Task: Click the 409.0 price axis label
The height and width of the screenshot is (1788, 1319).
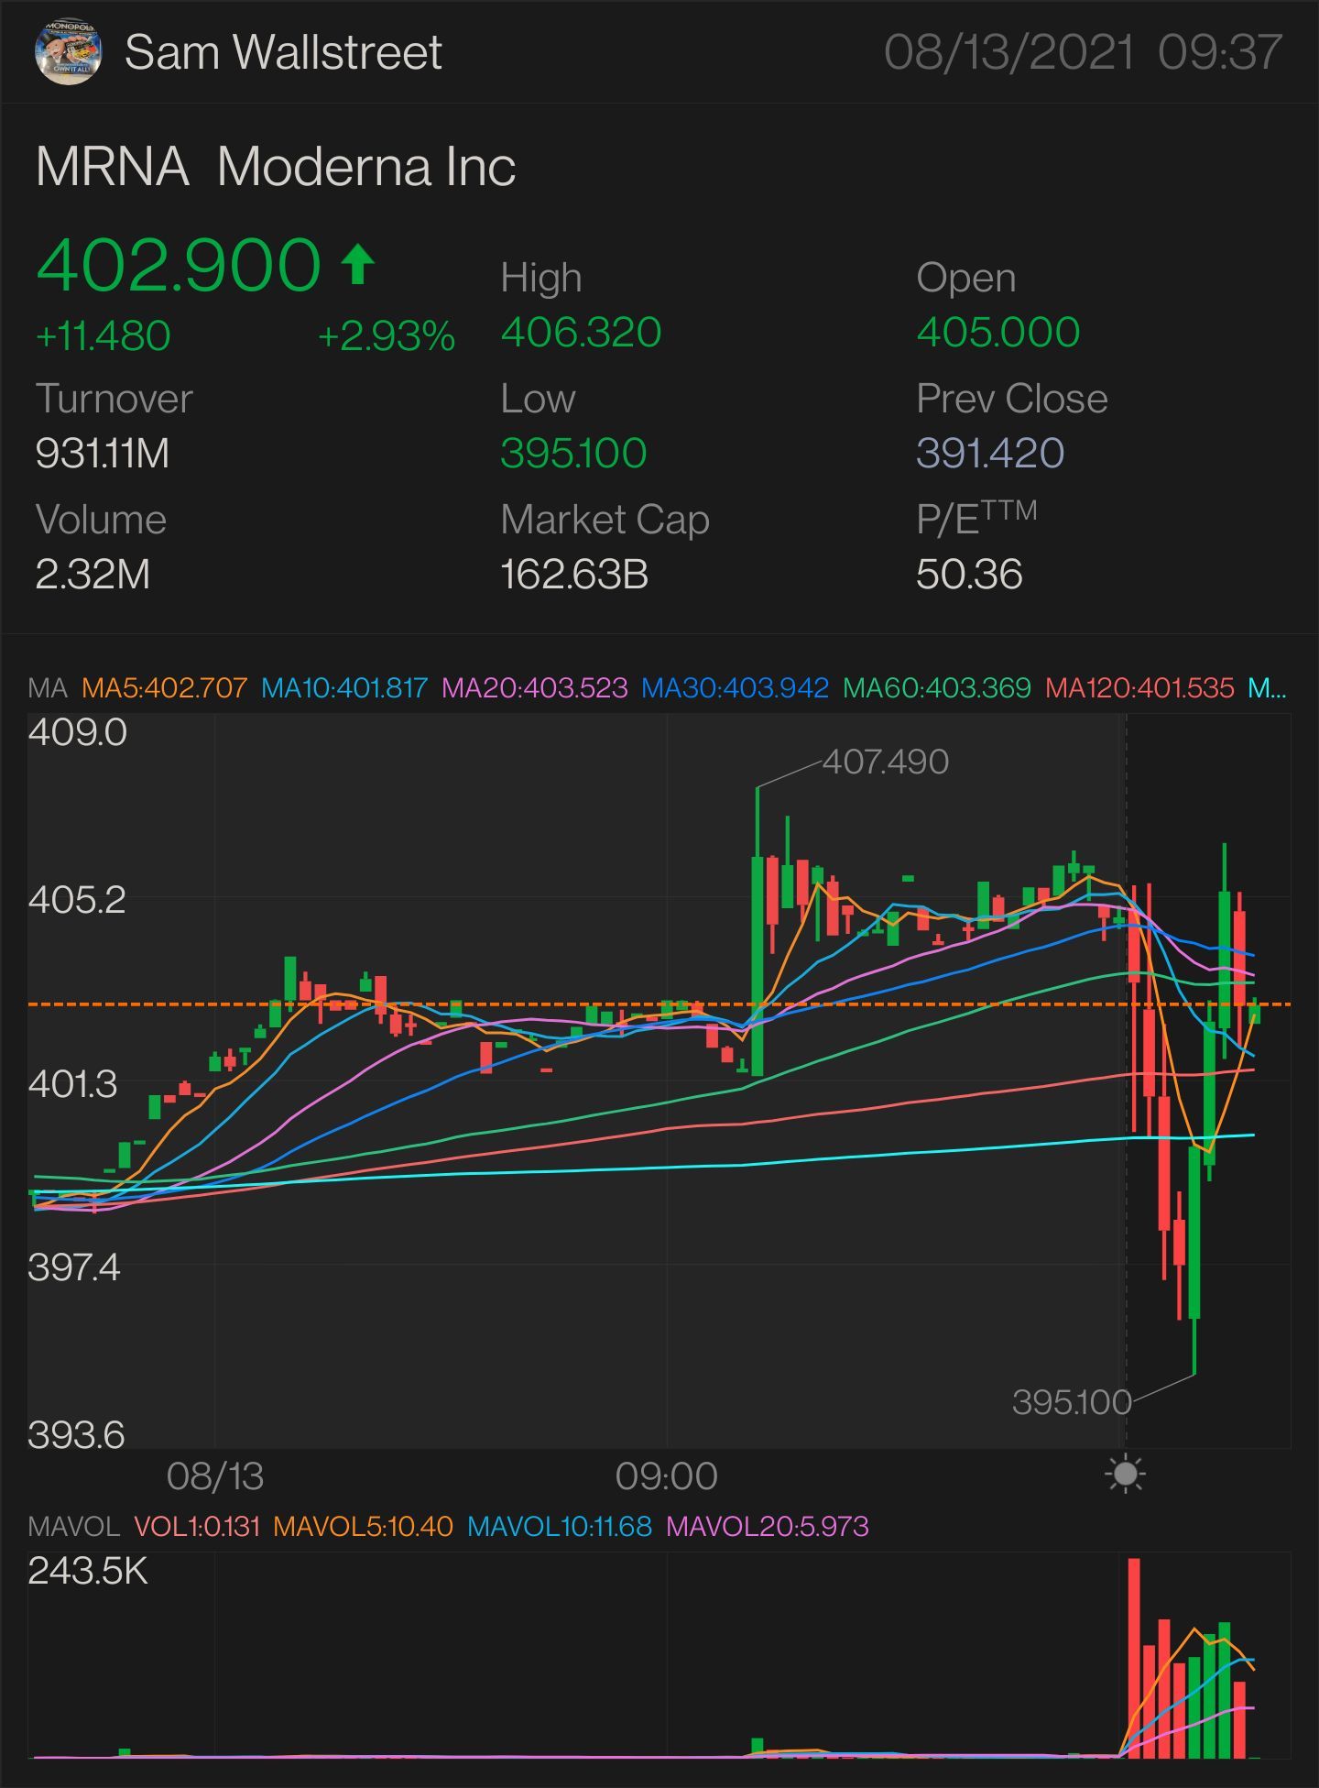Action: pos(78,732)
